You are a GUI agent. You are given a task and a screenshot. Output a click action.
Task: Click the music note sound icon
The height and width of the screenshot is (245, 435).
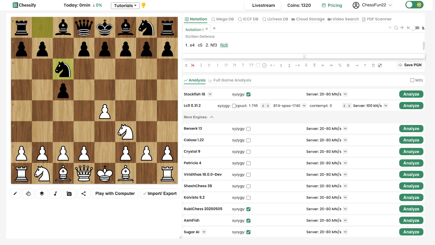pos(55,193)
